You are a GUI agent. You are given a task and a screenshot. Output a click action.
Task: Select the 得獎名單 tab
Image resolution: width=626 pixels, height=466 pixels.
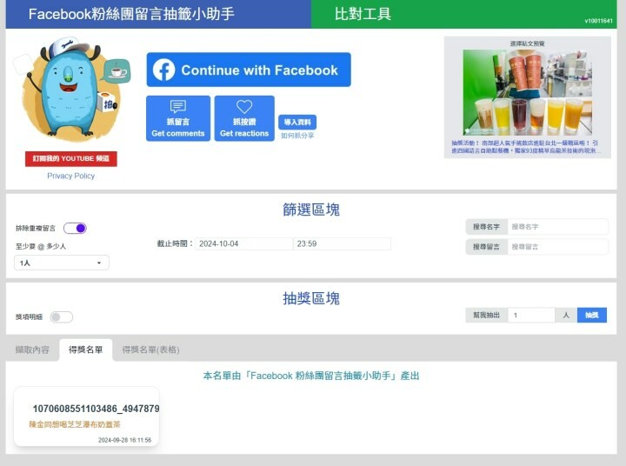86,349
